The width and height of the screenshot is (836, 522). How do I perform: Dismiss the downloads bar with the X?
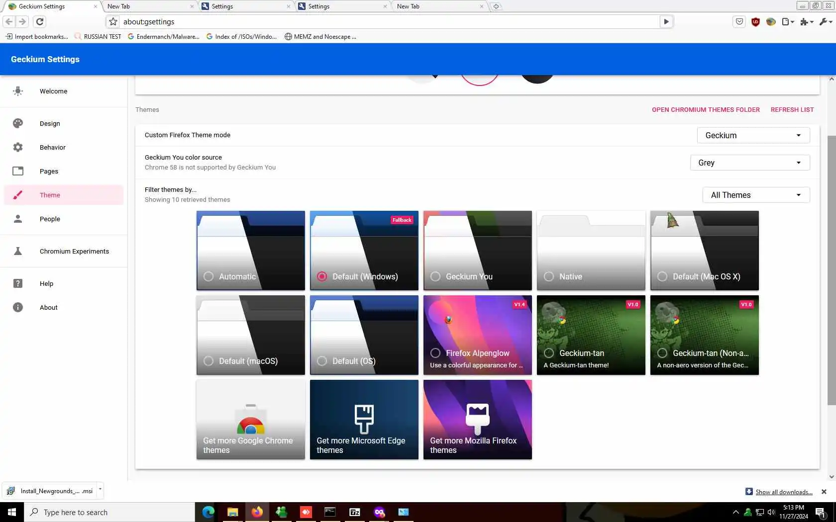tap(824, 492)
